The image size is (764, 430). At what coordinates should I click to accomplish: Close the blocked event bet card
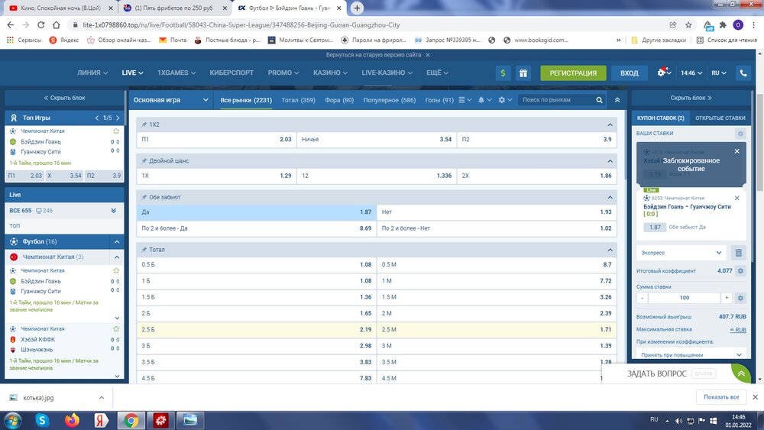click(x=736, y=151)
